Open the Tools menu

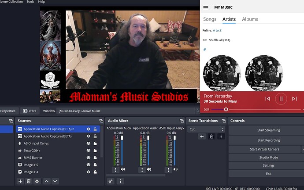(30, 2)
